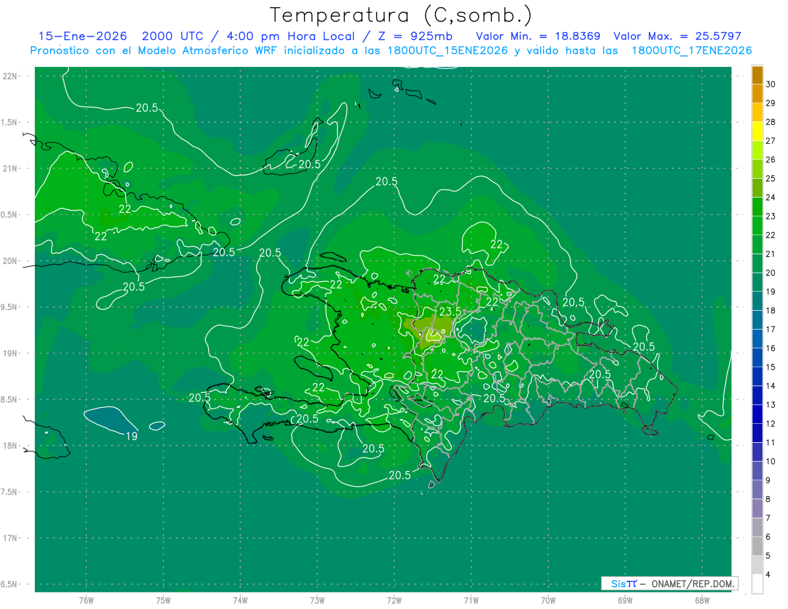Screen dimensions: 788x609
Task: Click the ONAMET/REP.DOM. credit text
Action: [693, 583]
